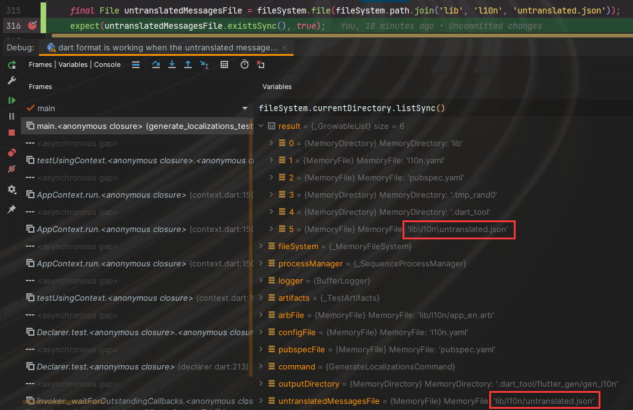Open evaluate expression calculator
This screenshot has height=410, width=633.
[x=224, y=64]
